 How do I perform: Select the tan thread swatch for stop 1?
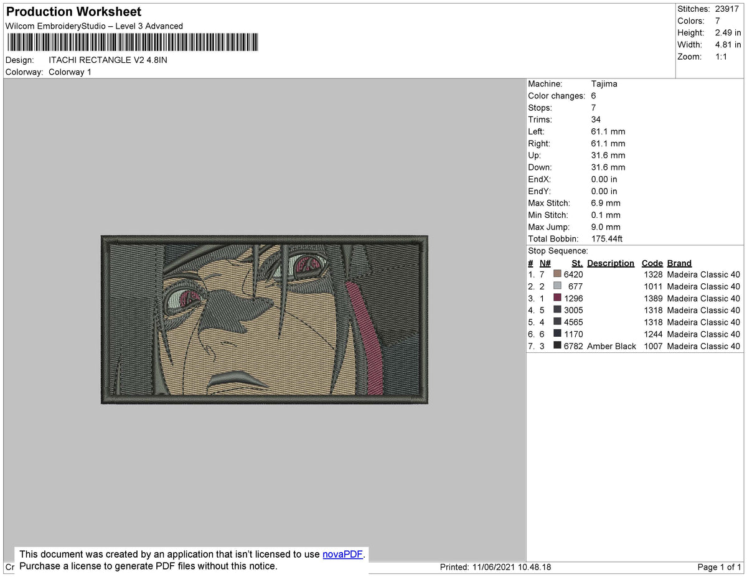[557, 274]
